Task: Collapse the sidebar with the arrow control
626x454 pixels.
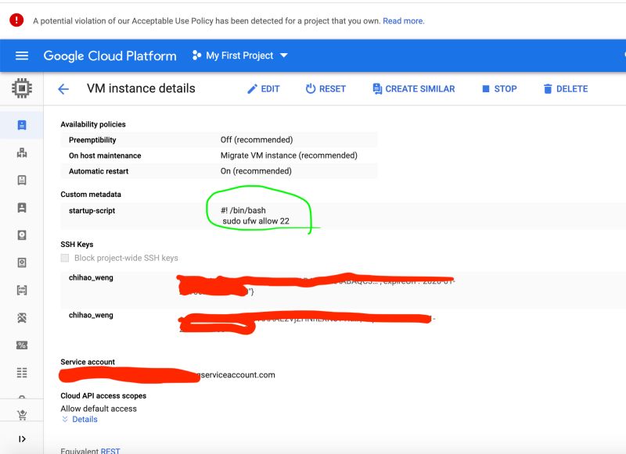Action: (21, 438)
